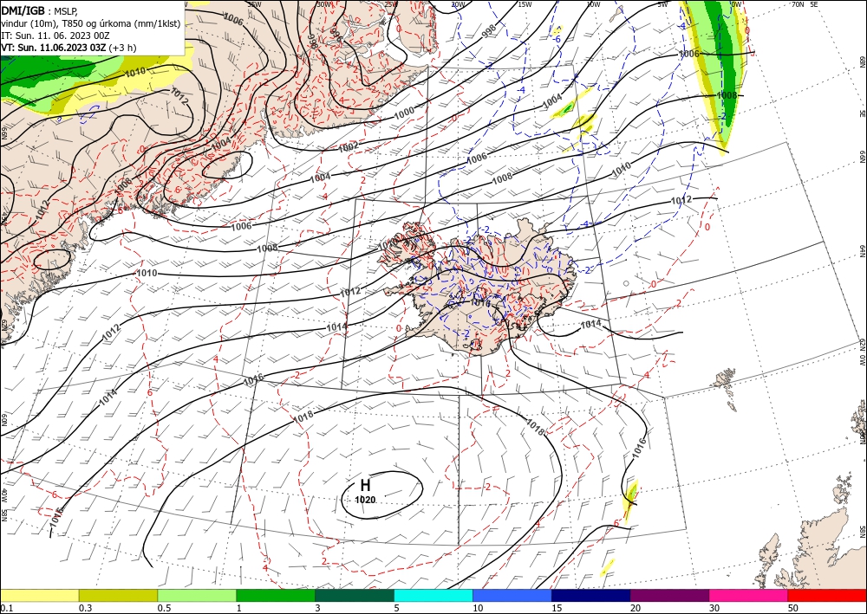The height and width of the screenshot is (614, 867).
Task: Click the olive 0.3 precipitation legend swatch
Action: 118,595
